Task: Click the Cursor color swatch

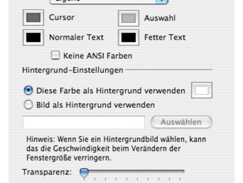Action: (33, 18)
